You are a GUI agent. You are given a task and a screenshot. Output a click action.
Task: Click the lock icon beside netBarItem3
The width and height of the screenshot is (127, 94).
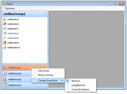point(4,19)
